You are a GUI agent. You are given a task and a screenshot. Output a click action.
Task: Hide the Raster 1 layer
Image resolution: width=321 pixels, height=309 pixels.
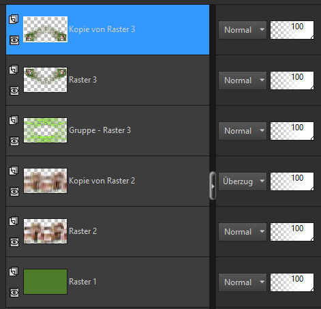[14, 293]
